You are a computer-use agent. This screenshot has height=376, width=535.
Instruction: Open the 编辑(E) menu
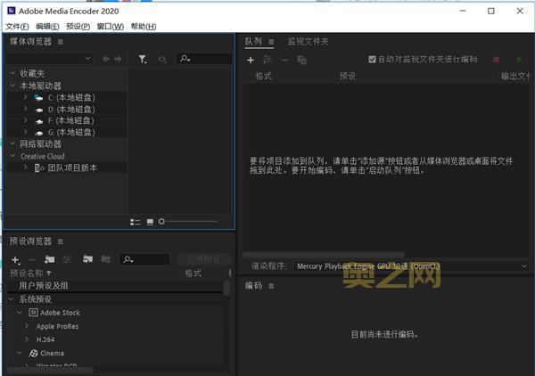[47, 26]
